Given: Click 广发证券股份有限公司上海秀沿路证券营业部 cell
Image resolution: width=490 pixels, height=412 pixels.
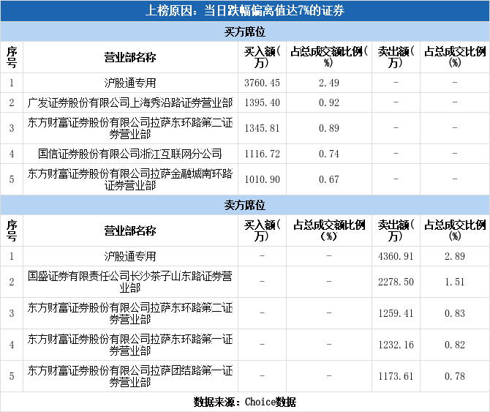Looking at the screenshot, I should click(130, 102).
